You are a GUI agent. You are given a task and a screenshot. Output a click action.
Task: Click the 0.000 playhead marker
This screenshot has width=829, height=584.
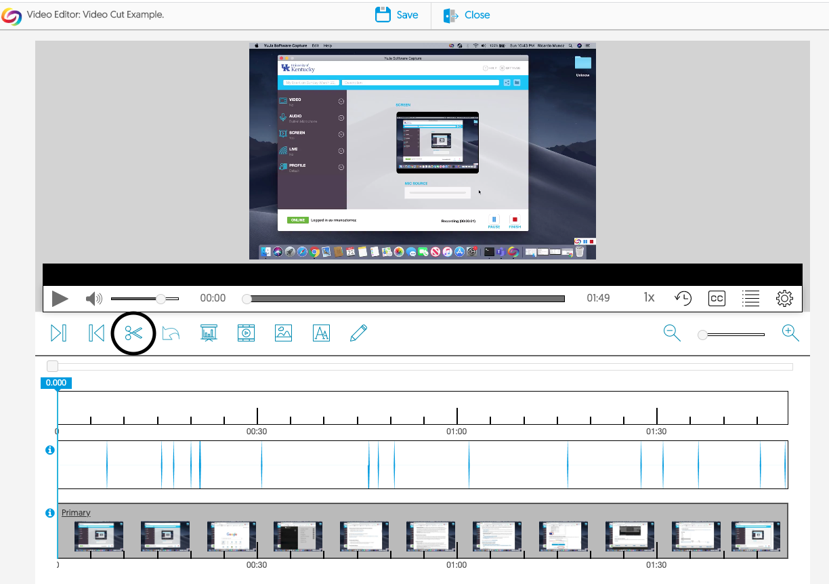[56, 383]
